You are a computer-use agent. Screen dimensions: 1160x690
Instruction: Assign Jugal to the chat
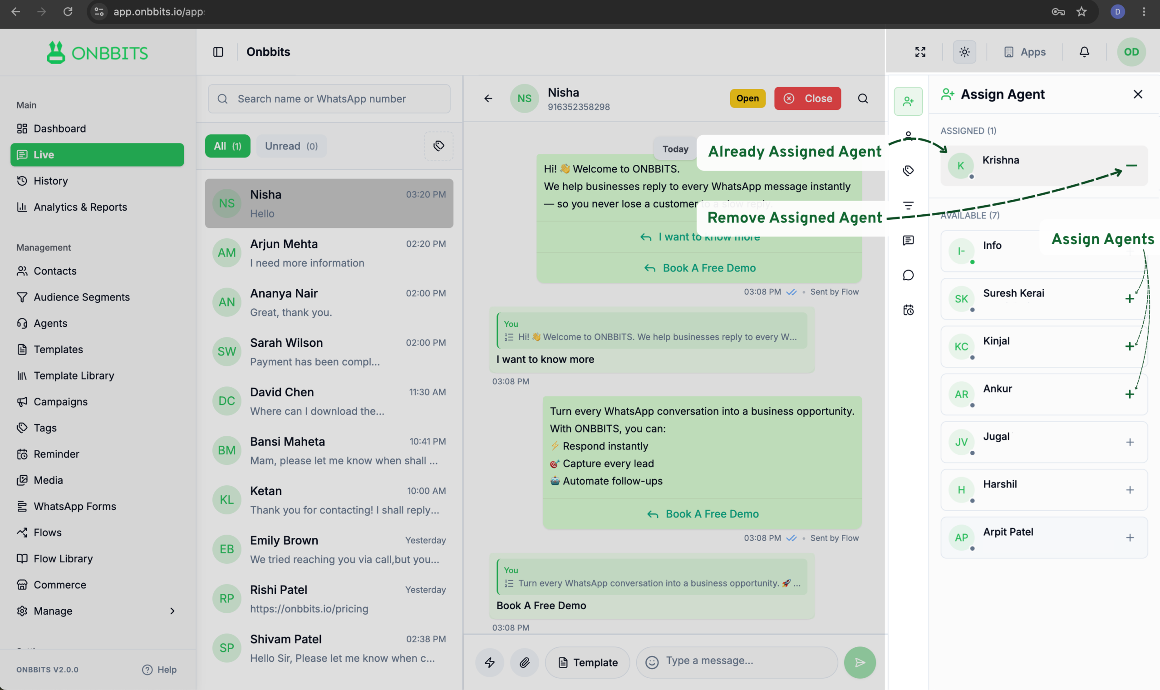coord(1130,442)
